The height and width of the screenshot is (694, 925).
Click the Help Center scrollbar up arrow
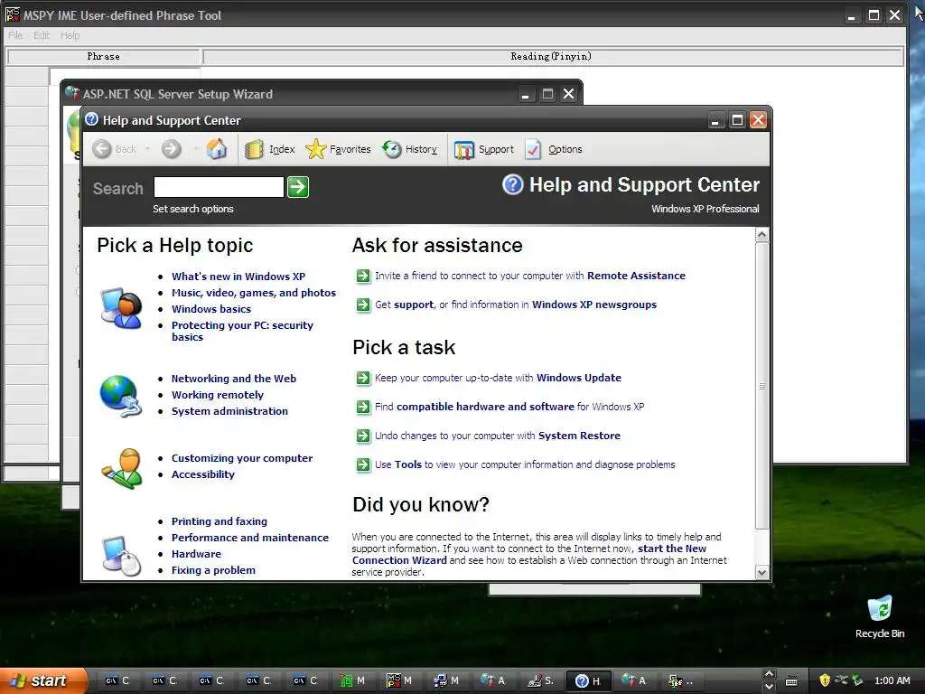761,236
